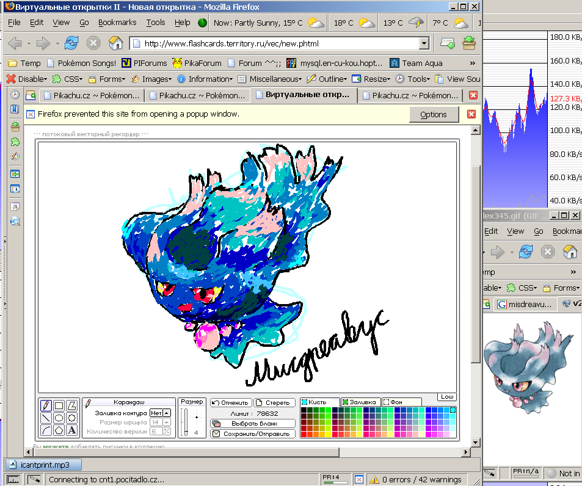This screenshot has height=486, width=582.
Task: Reload the page with the refresh icon
Action: tap(71, 43)
